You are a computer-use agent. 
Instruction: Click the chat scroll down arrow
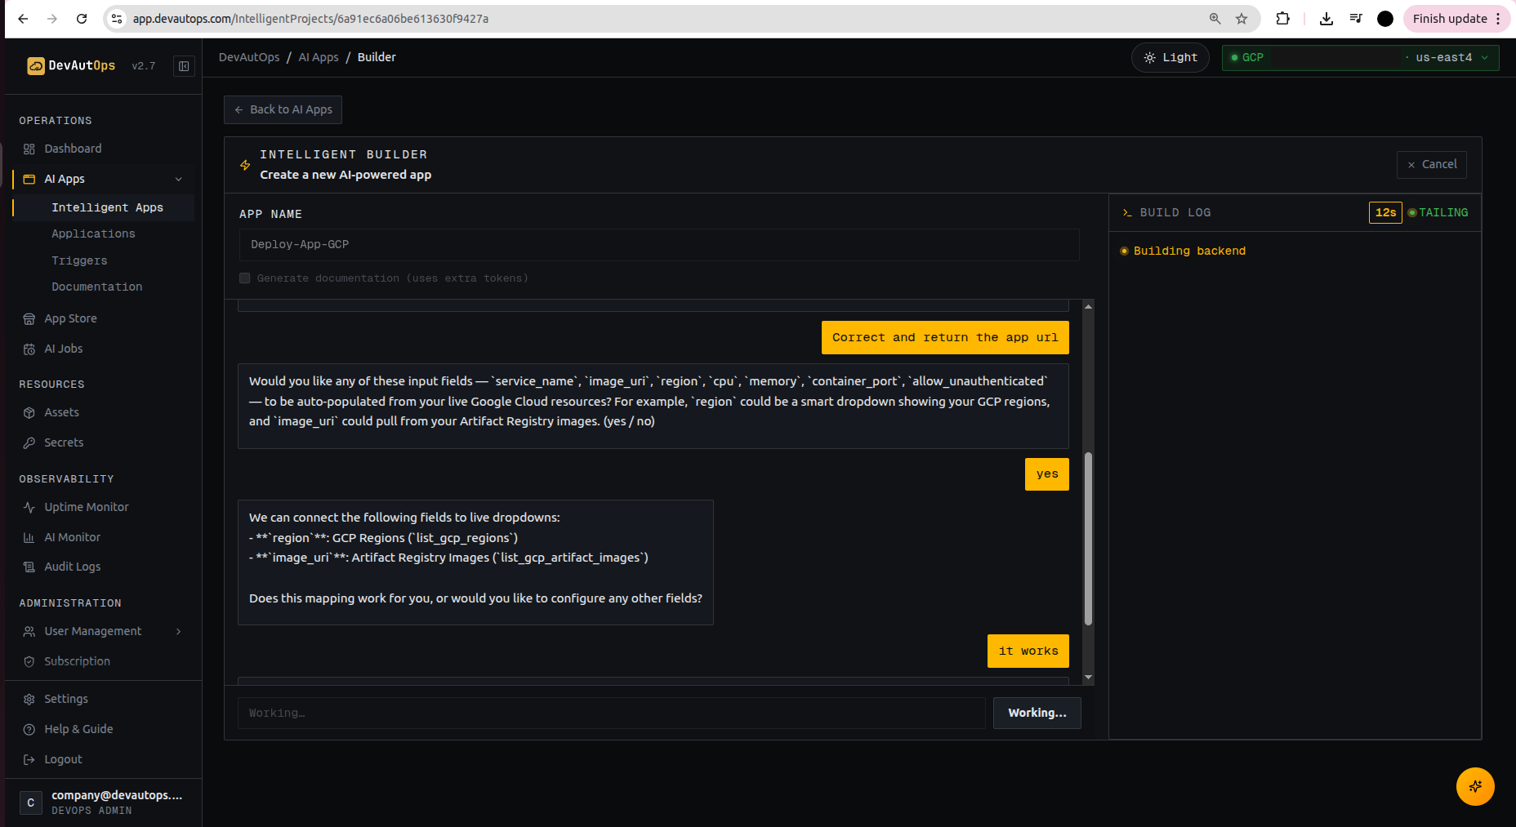tap(1088, 678)
